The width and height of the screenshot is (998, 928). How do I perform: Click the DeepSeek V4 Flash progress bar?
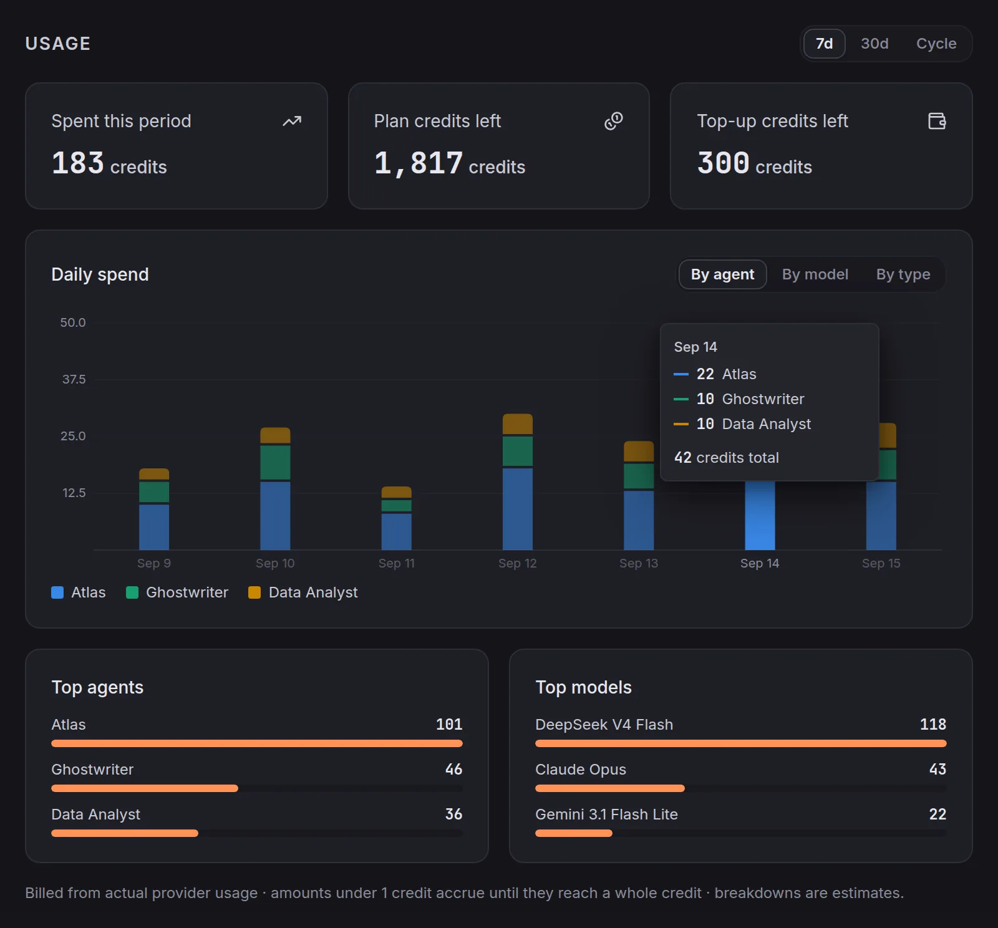click(x=741, y=743)
